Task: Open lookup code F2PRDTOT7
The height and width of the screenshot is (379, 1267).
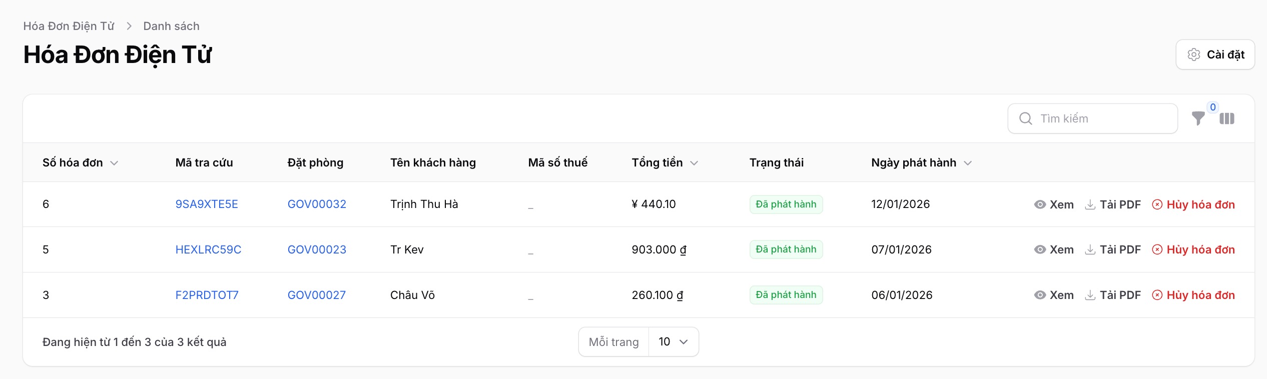Action: (x=207, y=295)
